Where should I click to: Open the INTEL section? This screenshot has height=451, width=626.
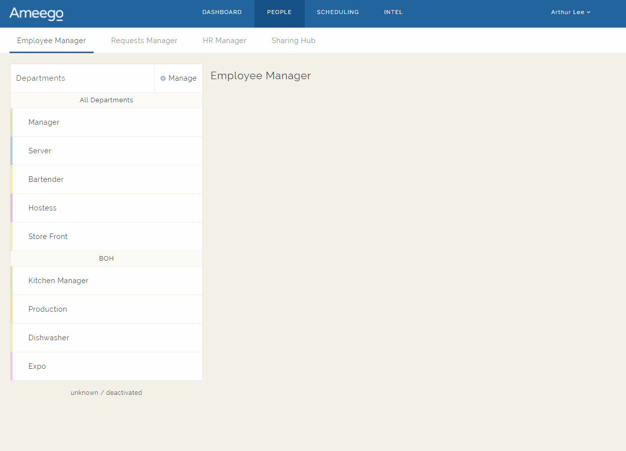click(393, 12)
